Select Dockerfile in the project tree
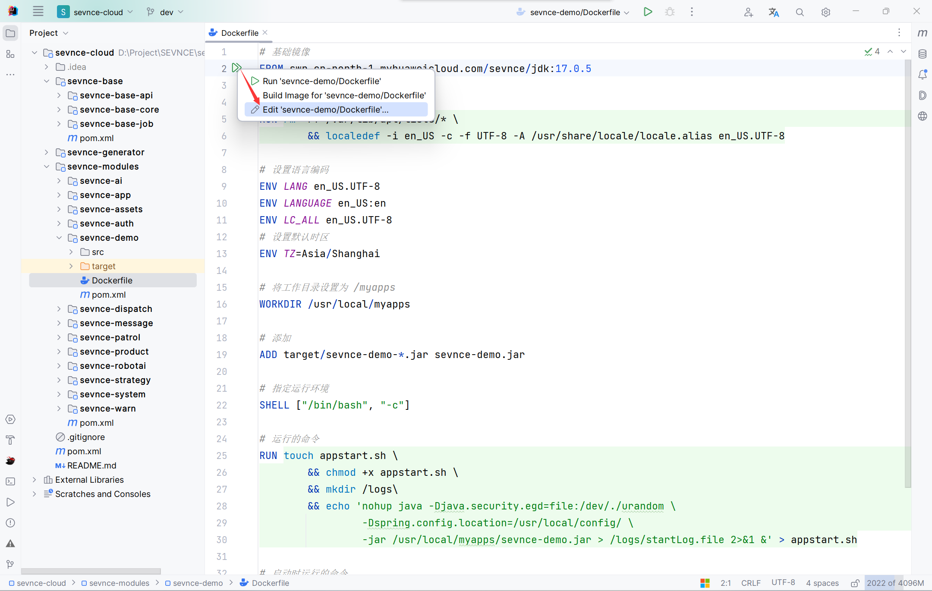The width and height of the screenshot is (932, 591). tap(113, 280)
